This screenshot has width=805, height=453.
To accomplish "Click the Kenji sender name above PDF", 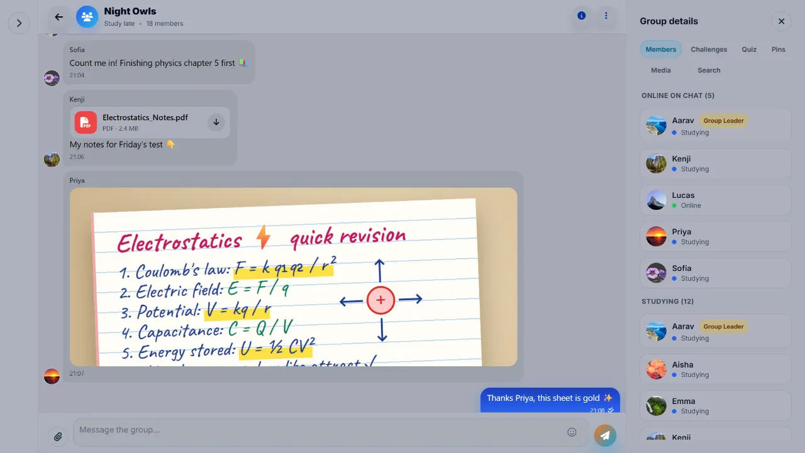I will click(77, 99).
